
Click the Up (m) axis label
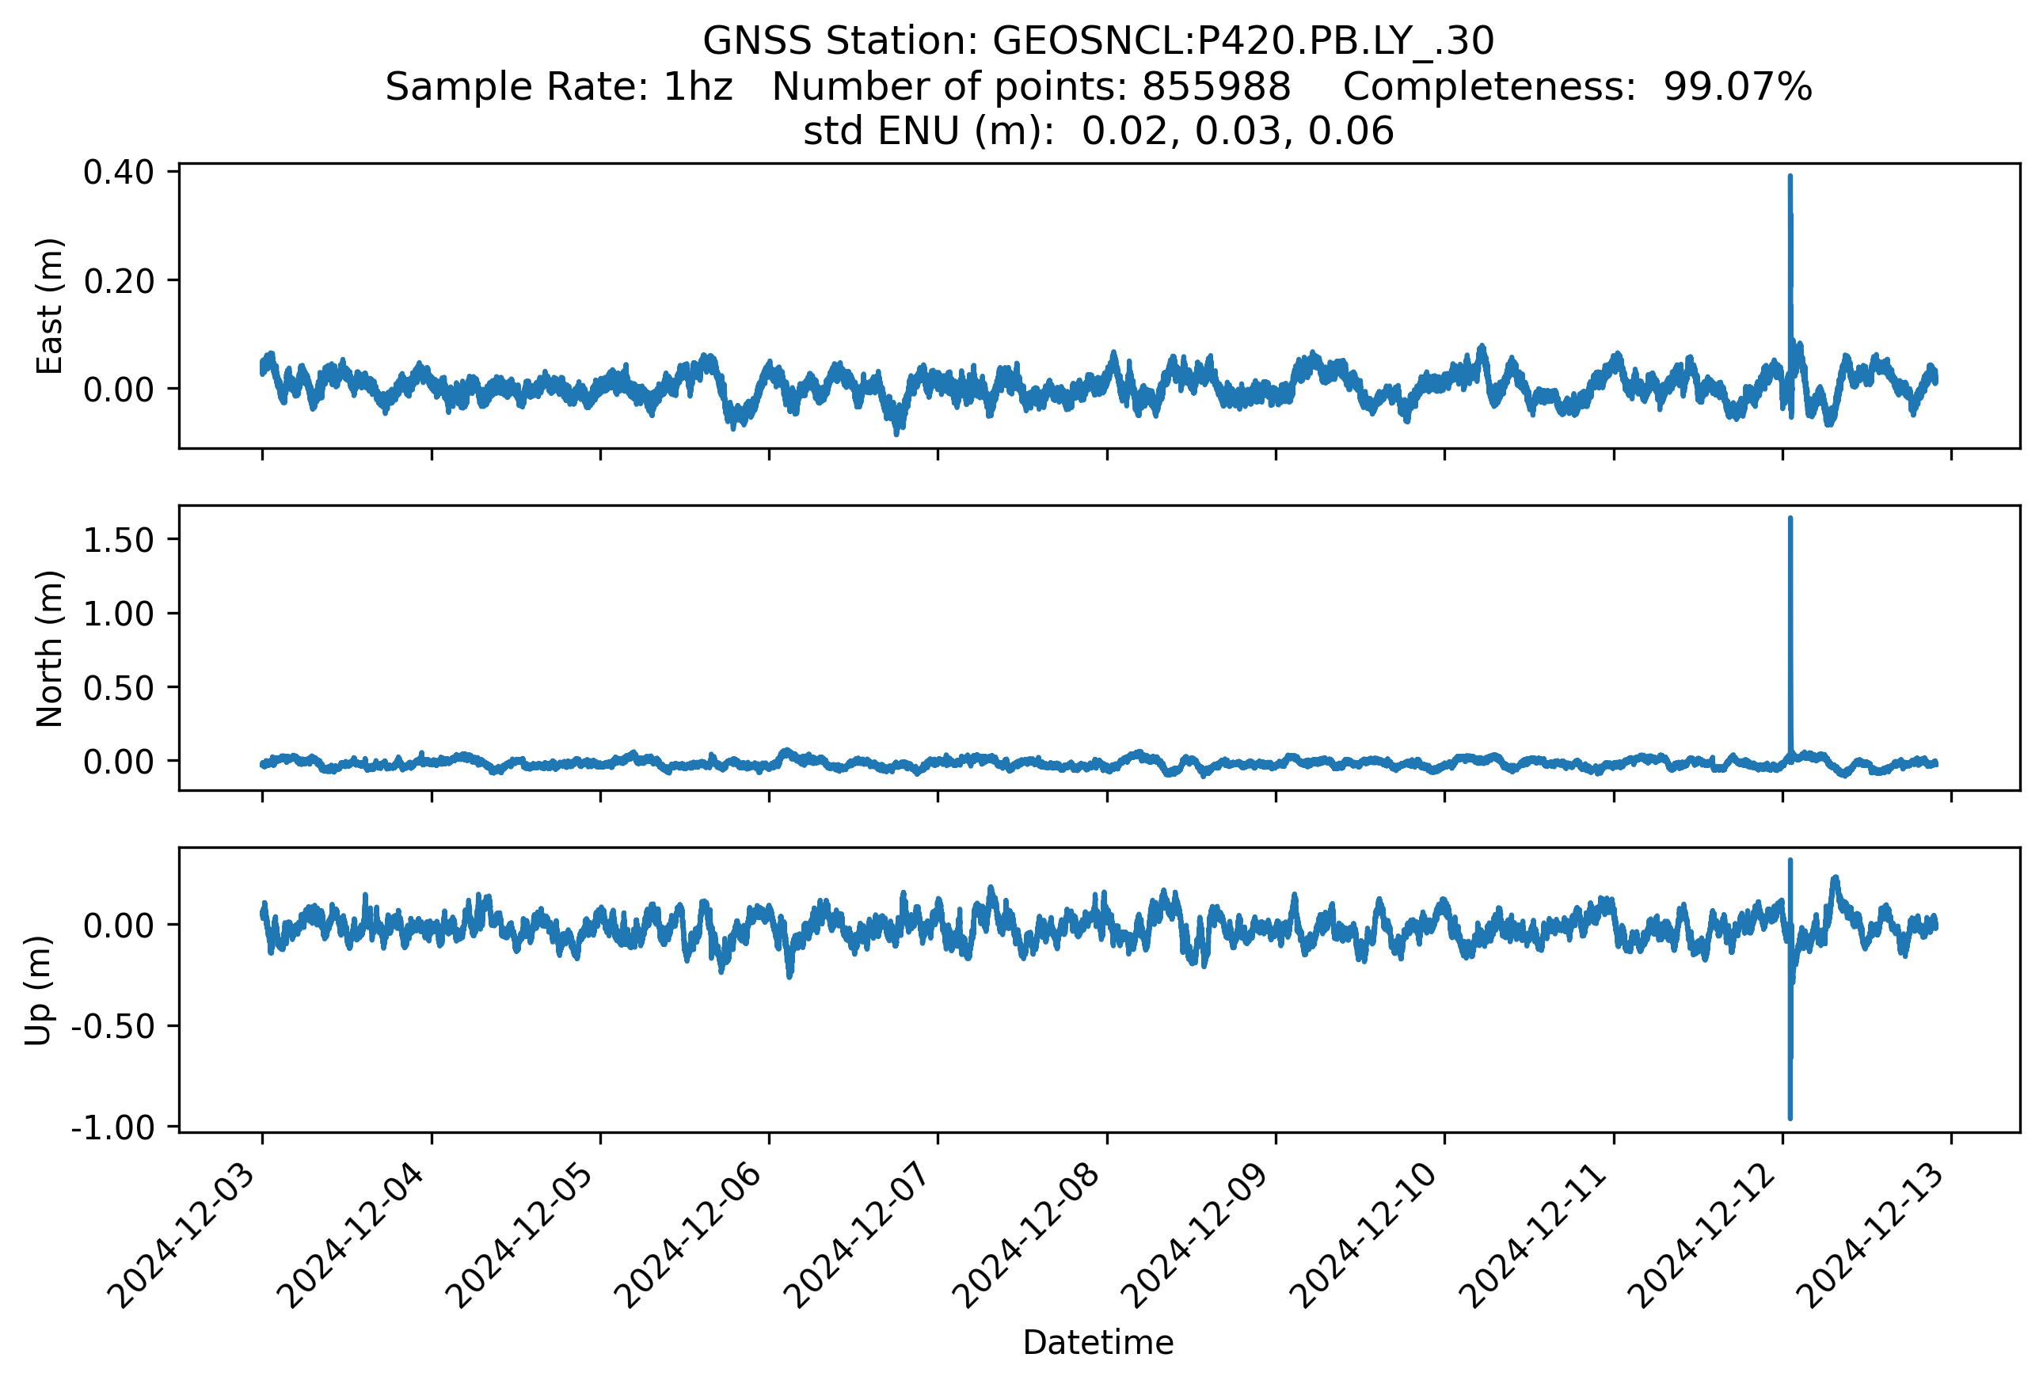tap(38, 990)
